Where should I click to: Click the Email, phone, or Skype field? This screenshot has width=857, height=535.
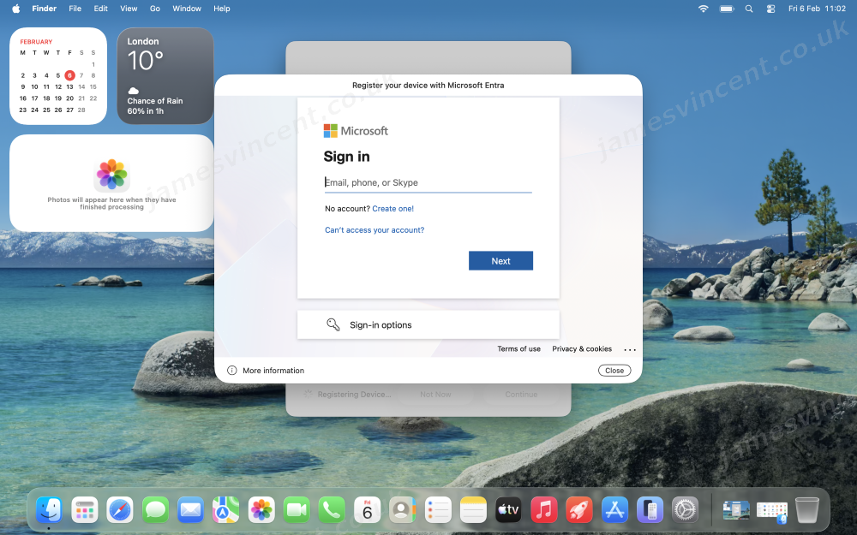[428, 182]
